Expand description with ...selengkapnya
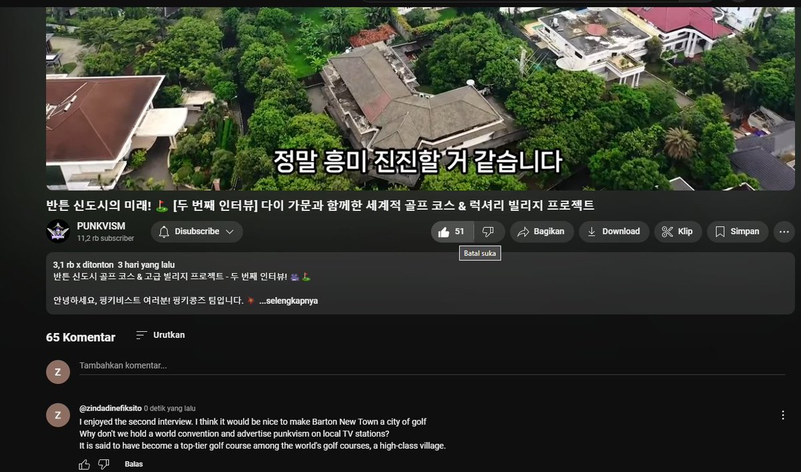 click(x=288, y=301)
